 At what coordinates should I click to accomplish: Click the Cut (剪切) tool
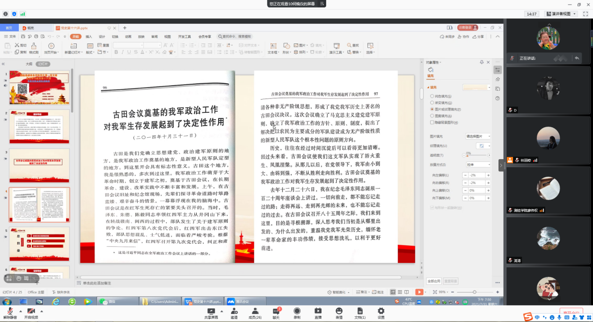pyautogui.click(x=21, y=45)
